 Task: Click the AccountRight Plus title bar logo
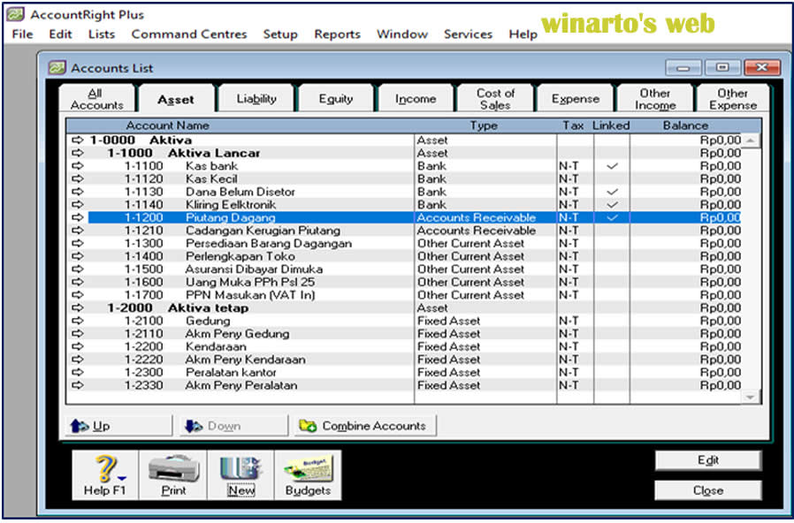coord(16,13)
